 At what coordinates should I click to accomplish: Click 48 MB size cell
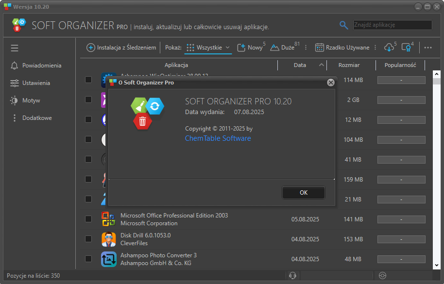click(353, 259)
